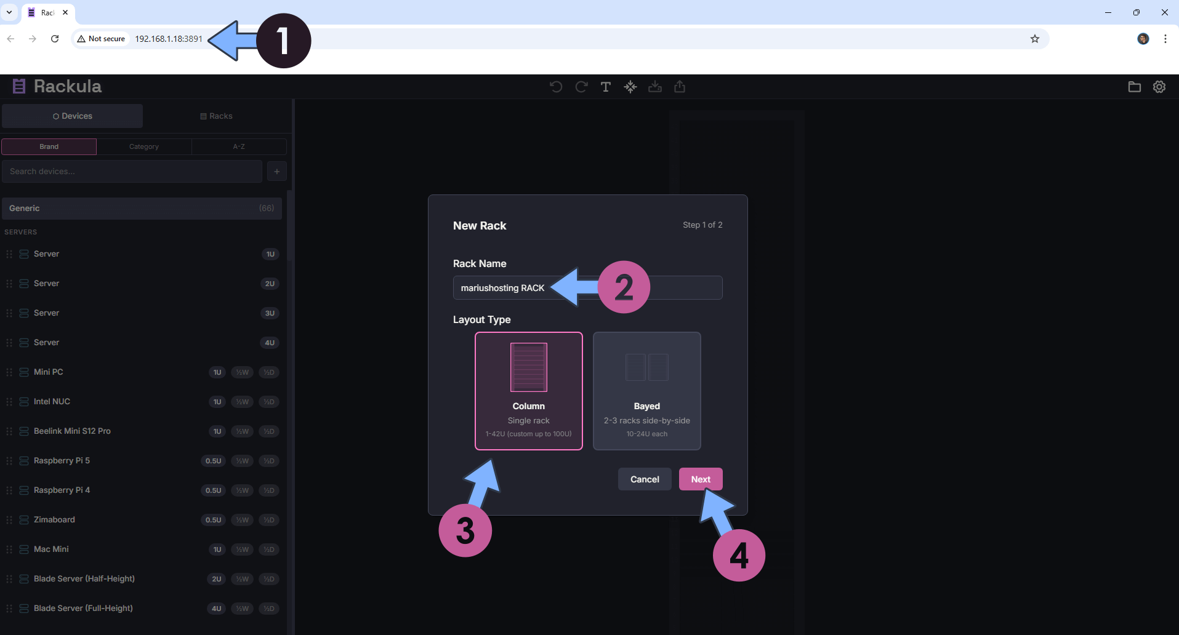Choose the Bayed side-by-side layout

646,391
